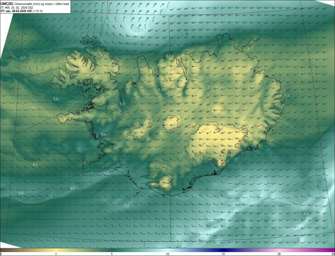Click the 5.6 value label on the map
The height and width of the screenshot is (256, 335).
coord(56,99)
